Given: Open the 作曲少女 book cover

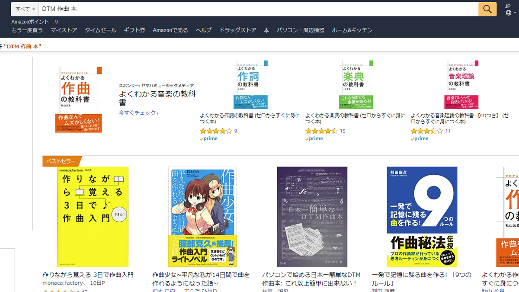Looking at the screenshot, I should click(202, 217).
